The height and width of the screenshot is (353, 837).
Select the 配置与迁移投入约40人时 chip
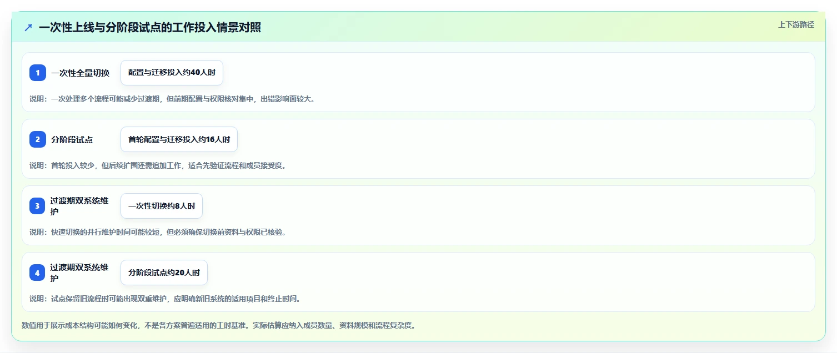click(x=172, y=73)
